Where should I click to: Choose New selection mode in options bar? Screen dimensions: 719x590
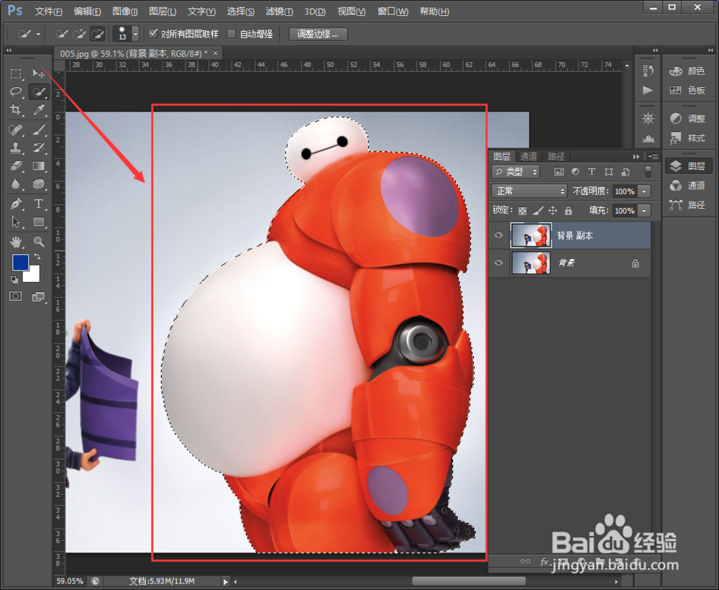point(61,34)
